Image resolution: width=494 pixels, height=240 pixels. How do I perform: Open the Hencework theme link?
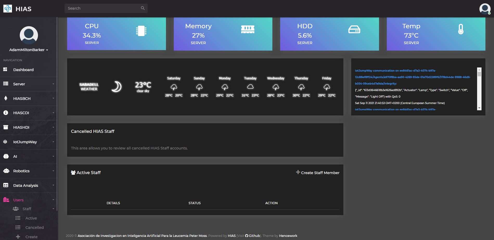click(x=288, y=236)
